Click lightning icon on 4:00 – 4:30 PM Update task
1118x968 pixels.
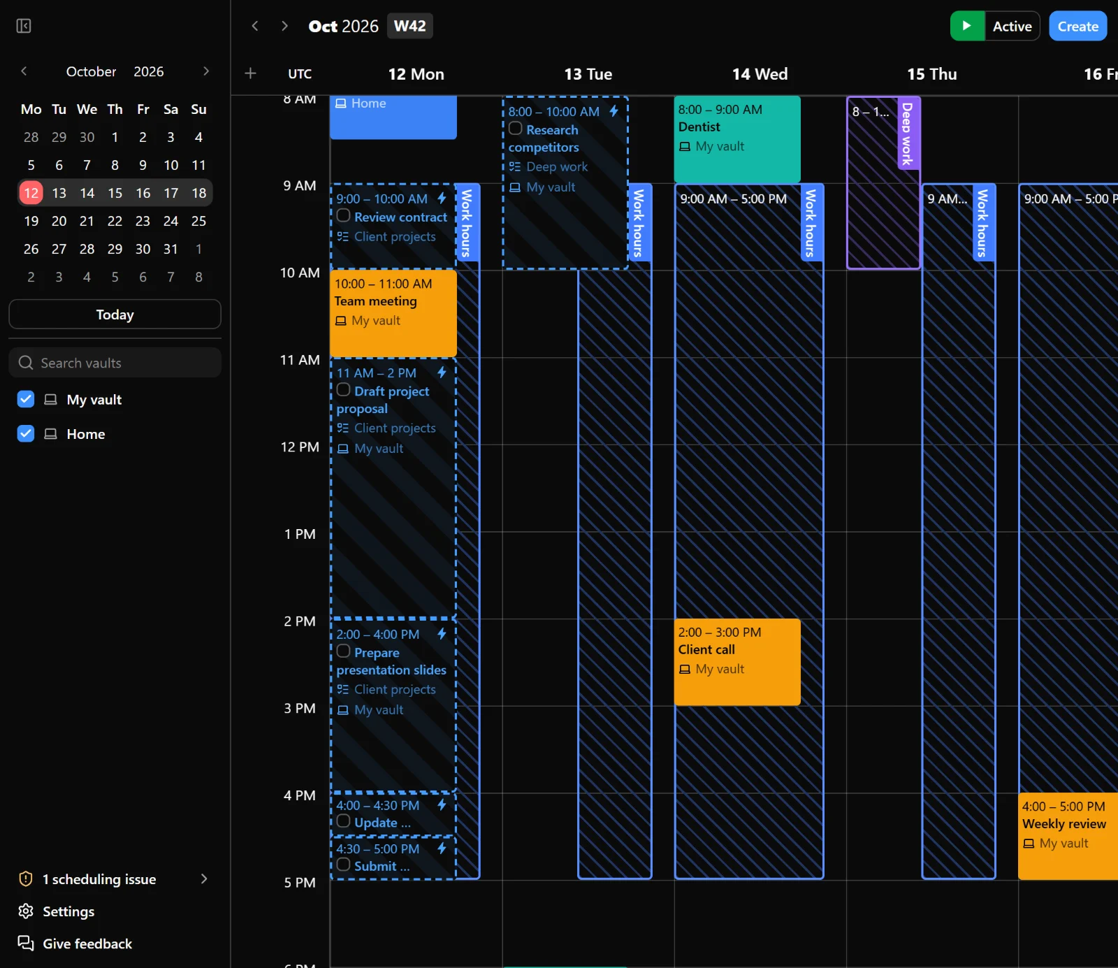coord(442,805)
